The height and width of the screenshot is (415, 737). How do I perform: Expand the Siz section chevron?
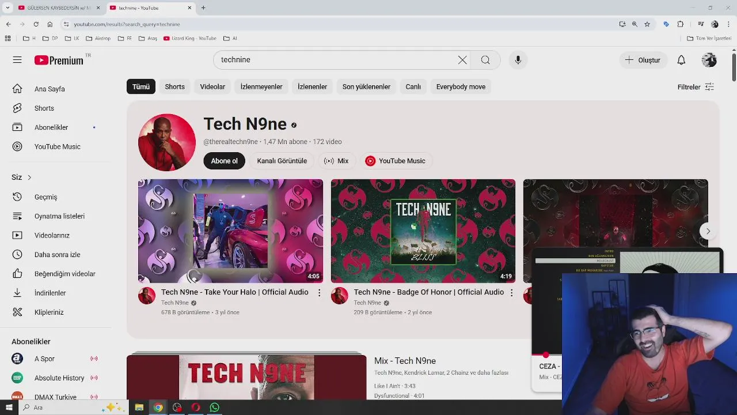tap(29, 178)
